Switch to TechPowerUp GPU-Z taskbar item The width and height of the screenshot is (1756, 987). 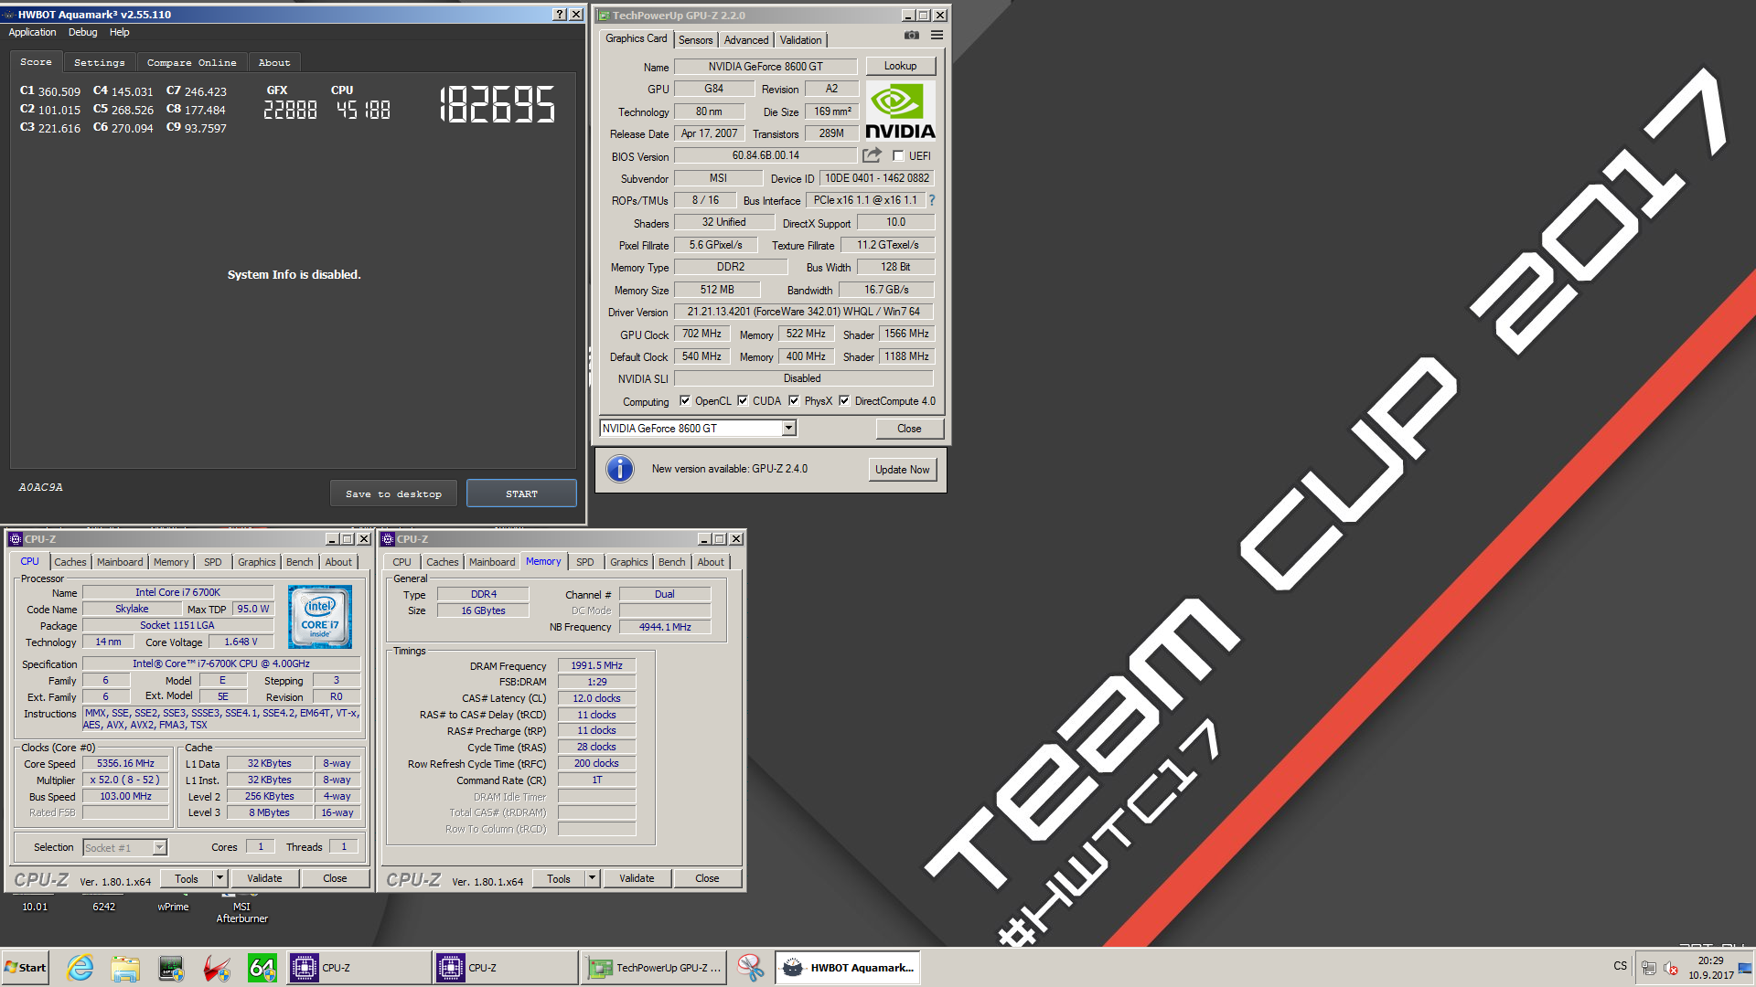[x=654, y=968]
